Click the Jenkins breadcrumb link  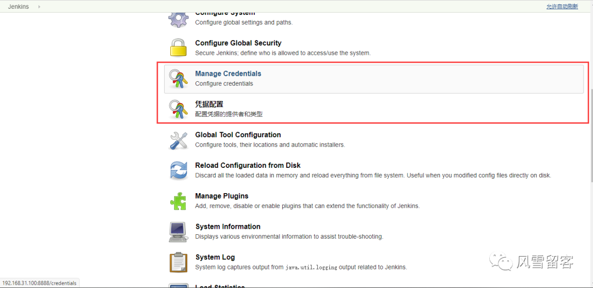(x=19, y=7)
